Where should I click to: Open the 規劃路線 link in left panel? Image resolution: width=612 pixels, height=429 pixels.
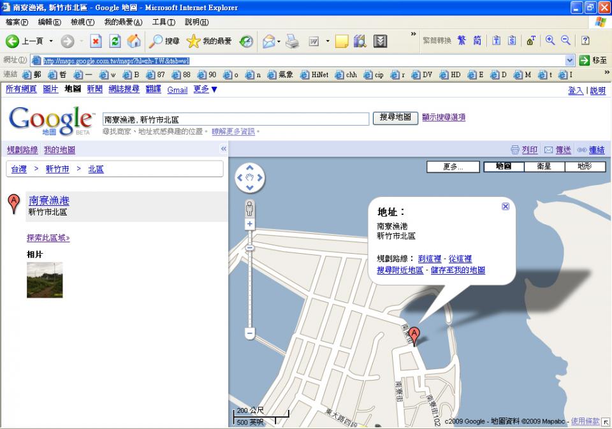(x=22, y=150)
